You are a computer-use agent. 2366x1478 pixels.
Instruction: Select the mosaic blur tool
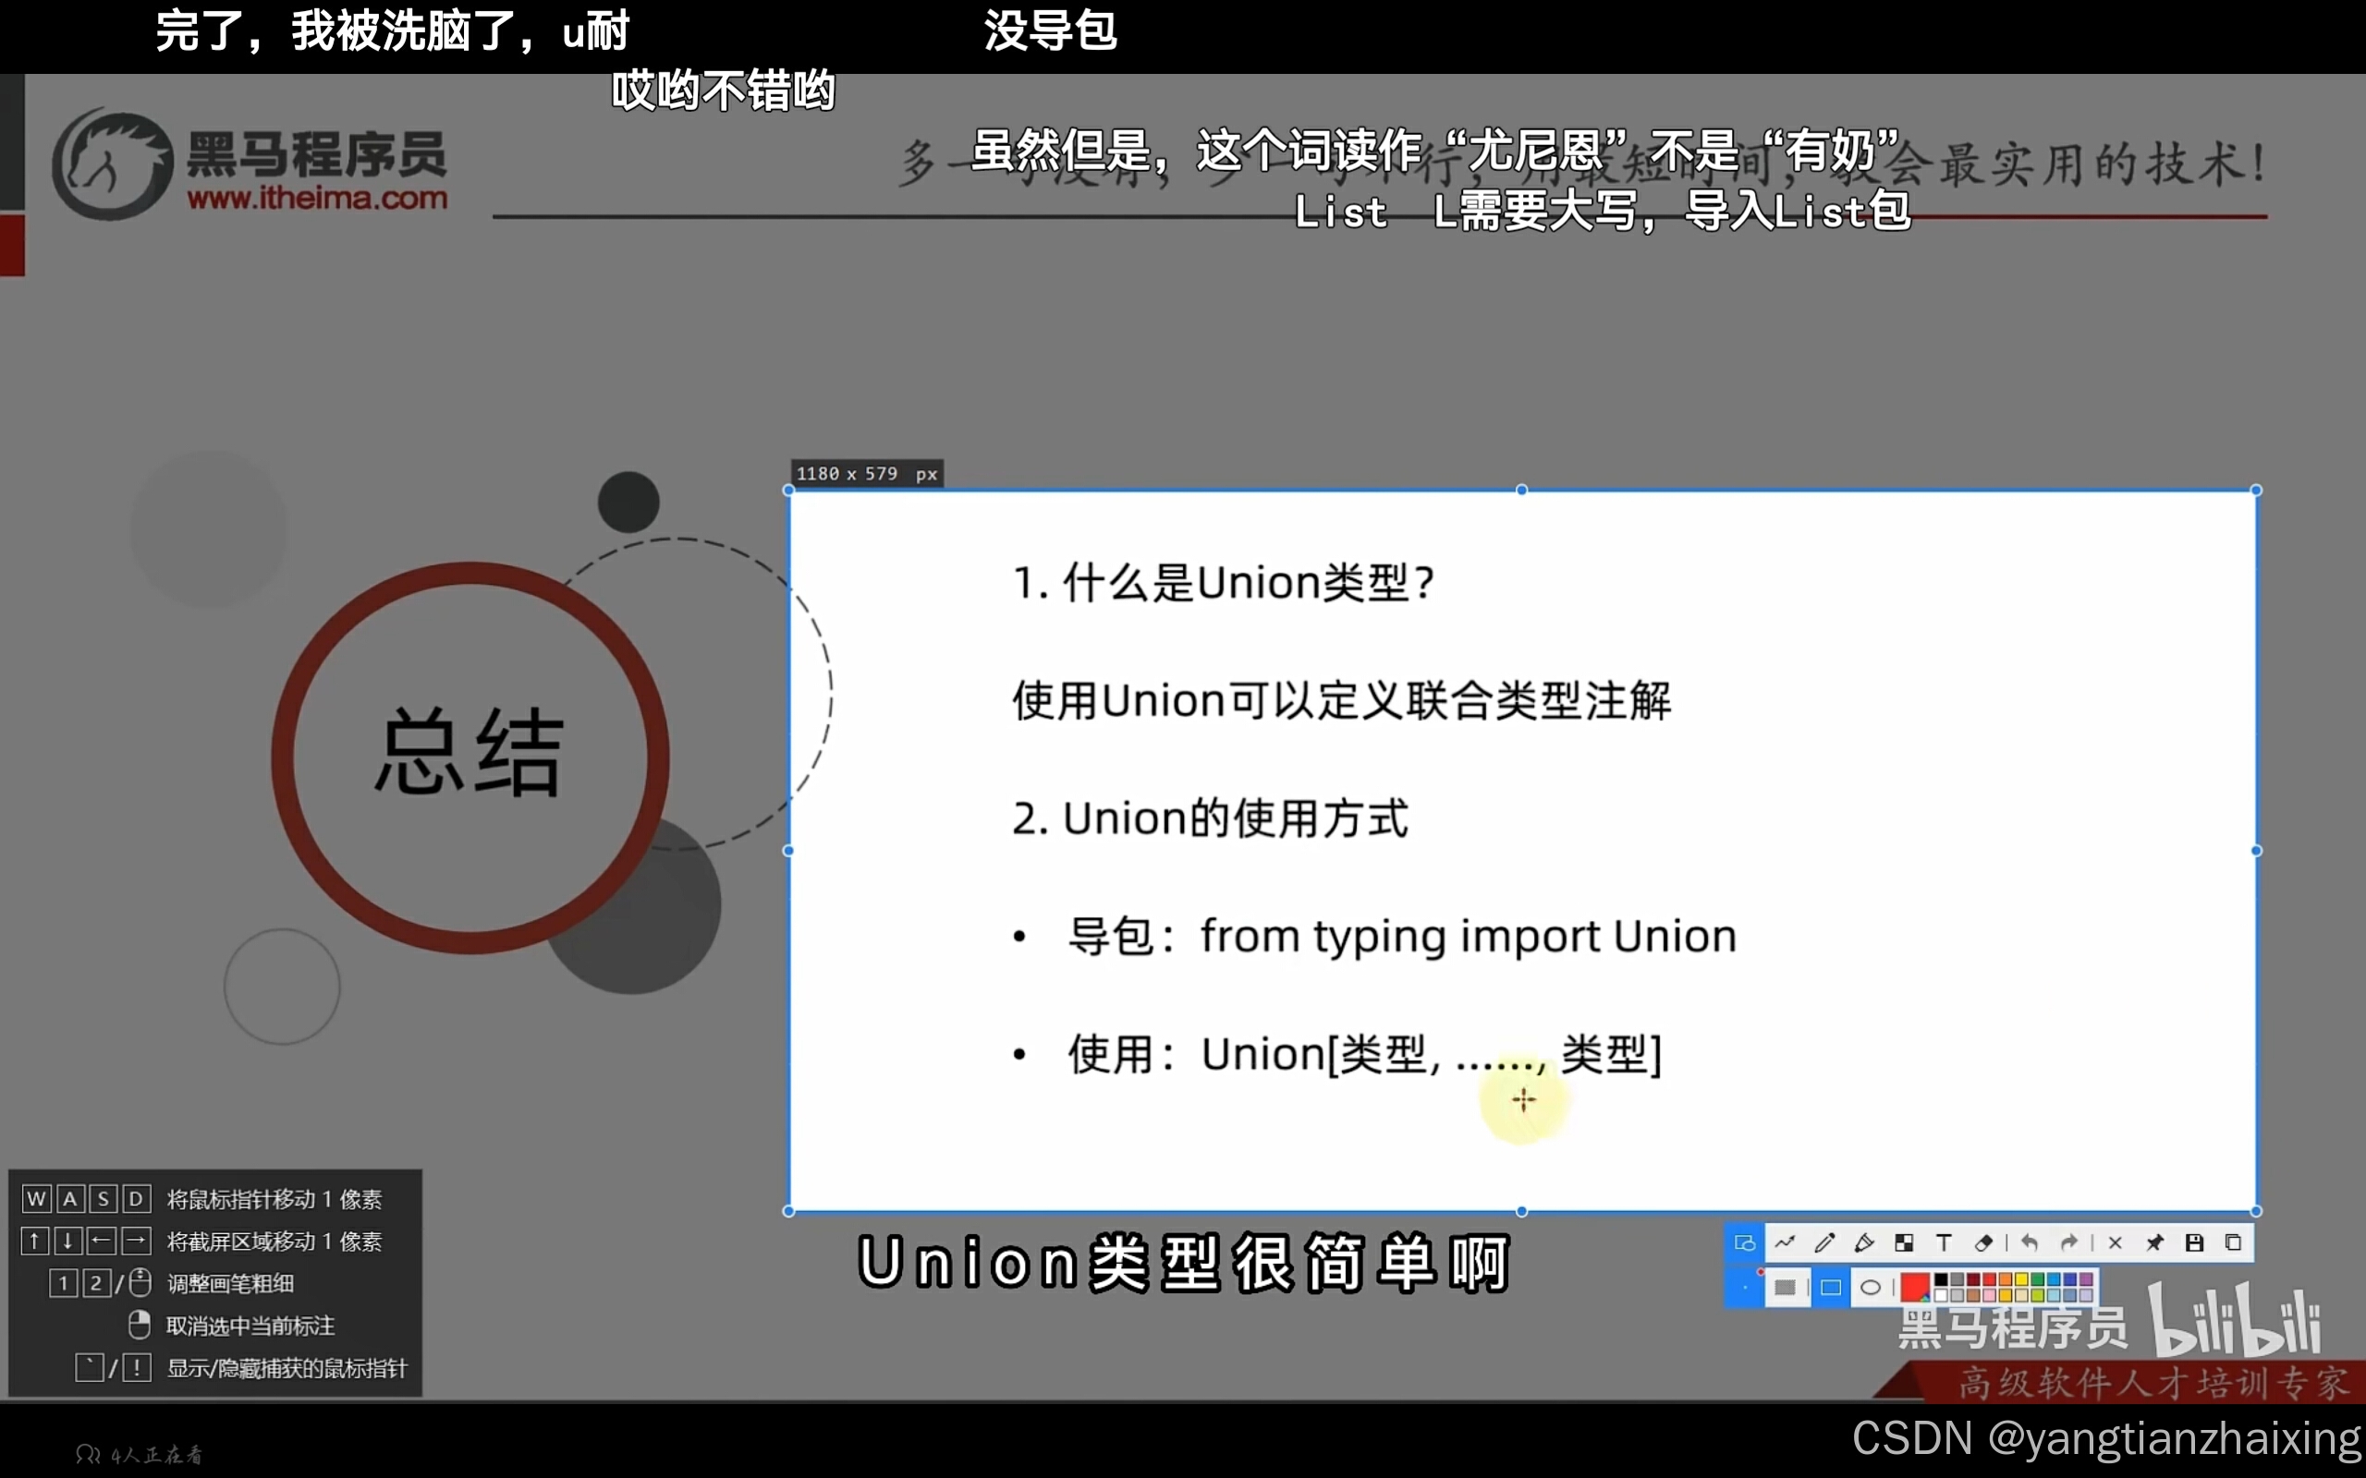[1905, 1243]
